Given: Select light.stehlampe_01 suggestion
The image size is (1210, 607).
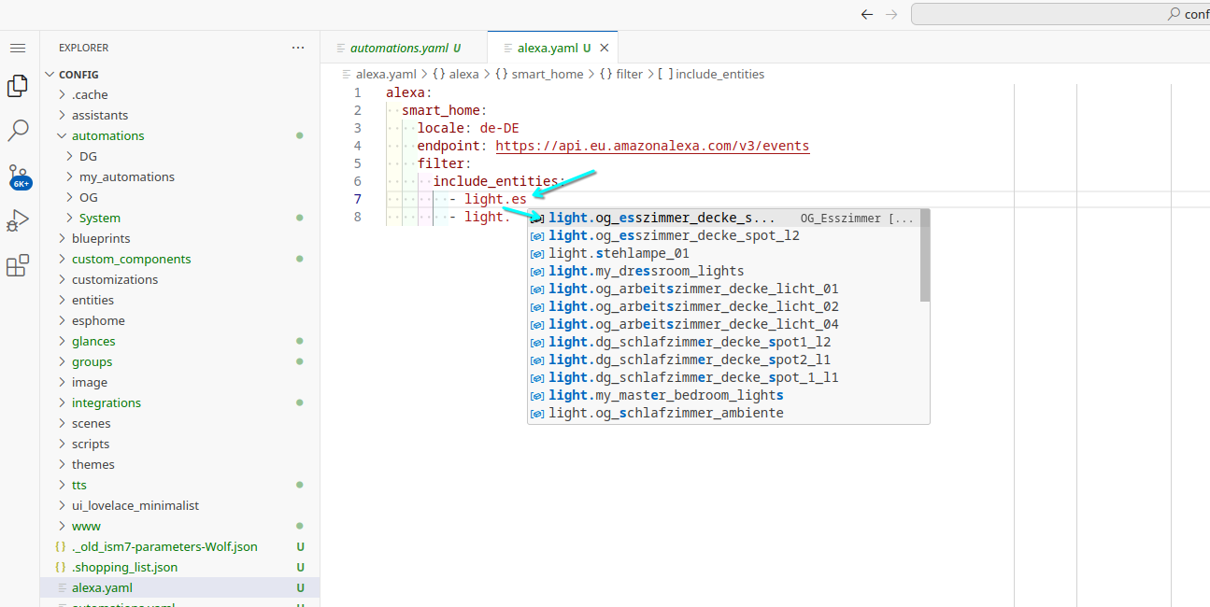Looking at the screenshot, I should (x=619, y=253).
